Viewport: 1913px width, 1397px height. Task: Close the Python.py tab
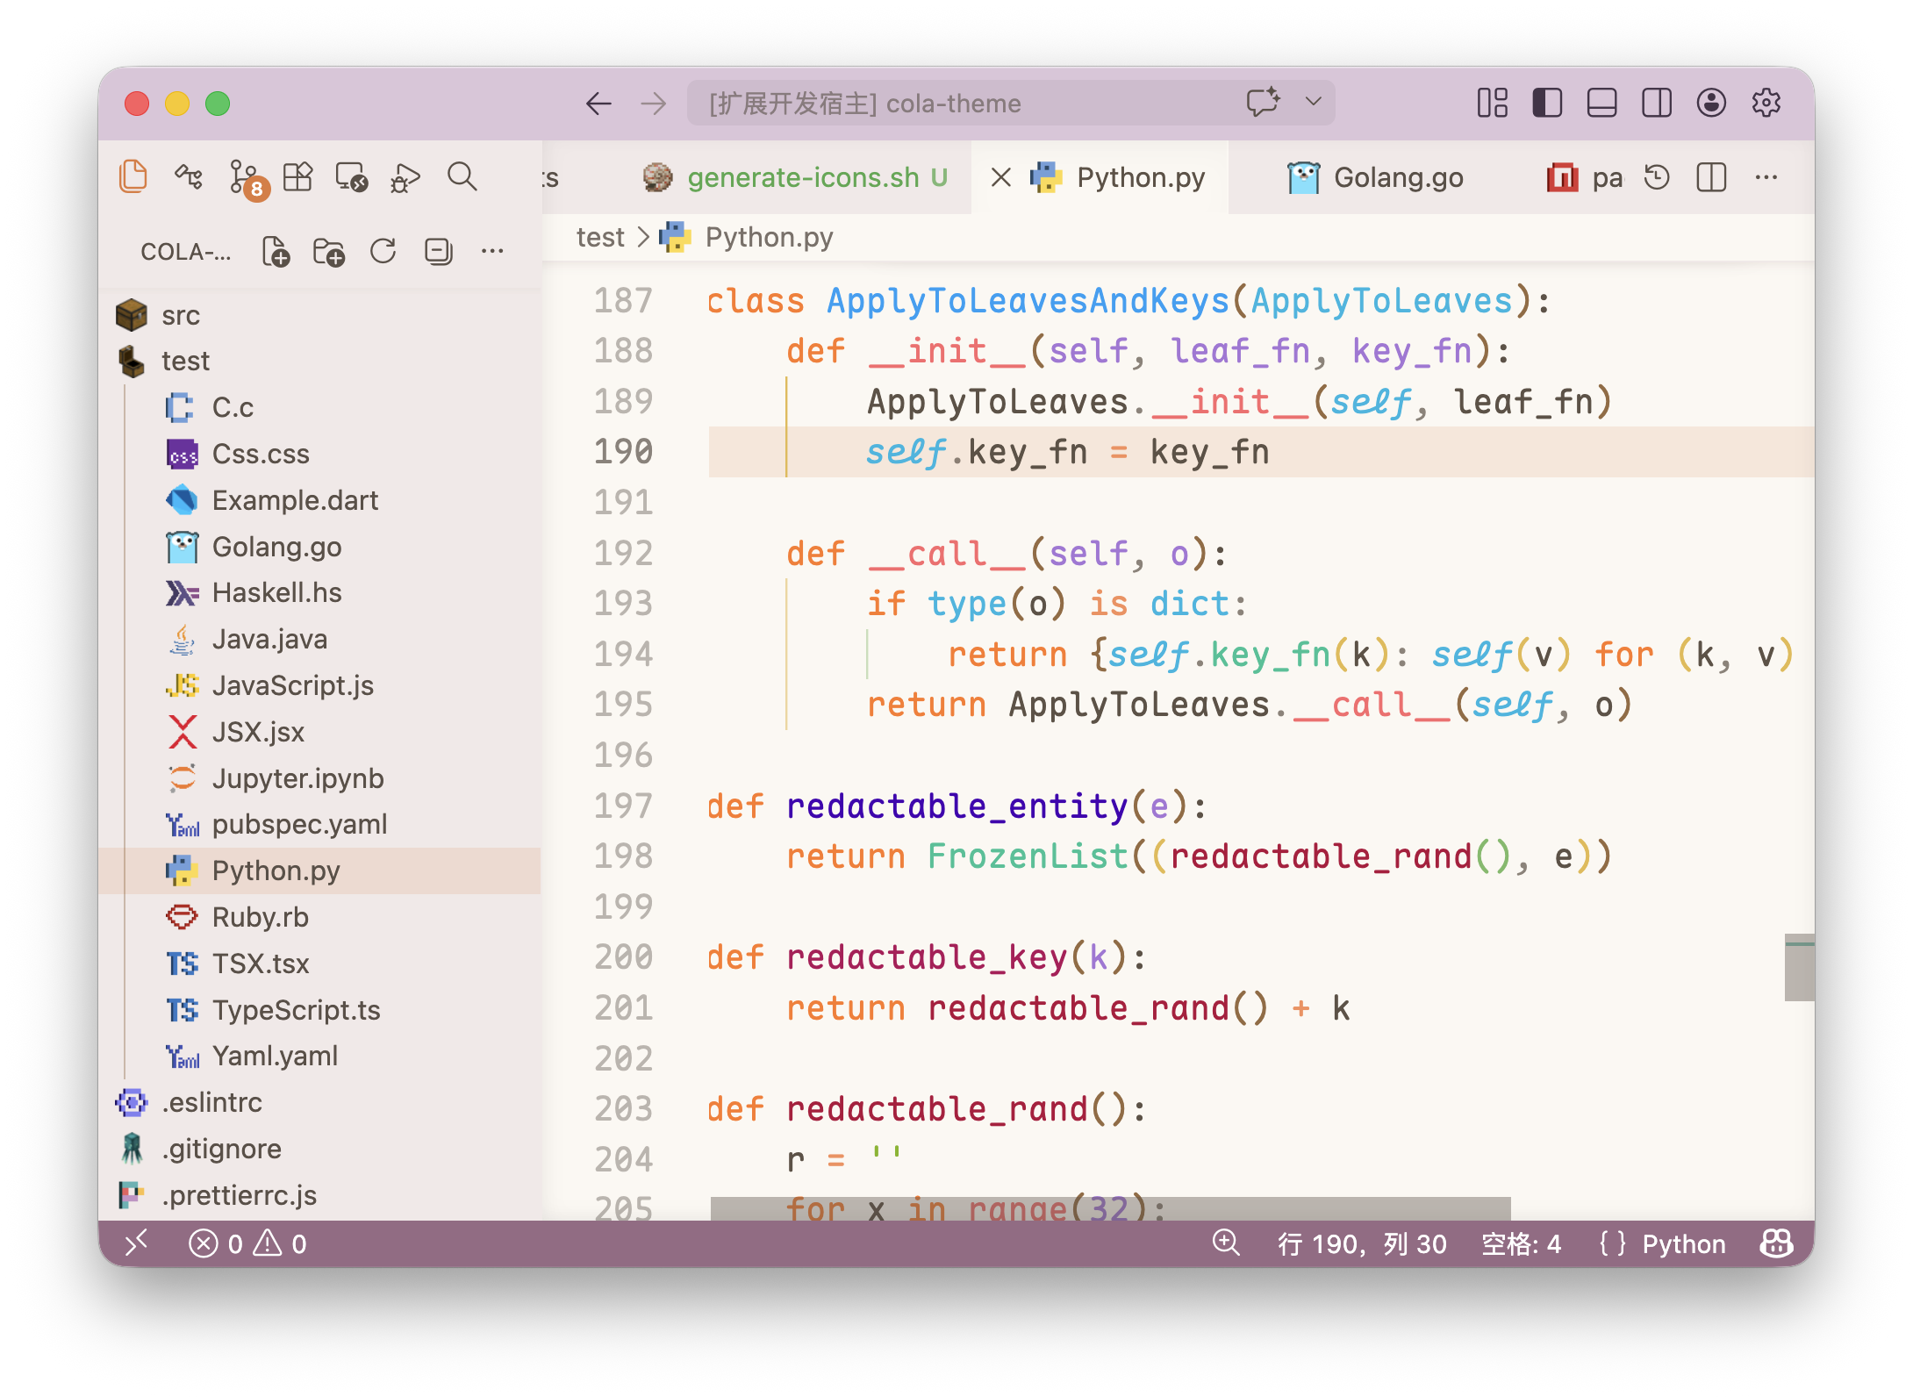click(1000, 177)
